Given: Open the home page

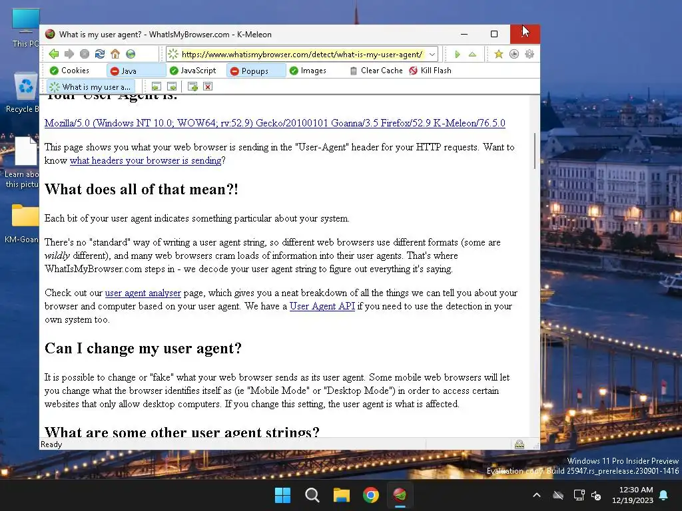Looking at the screenshot, I should pos(115,54).
